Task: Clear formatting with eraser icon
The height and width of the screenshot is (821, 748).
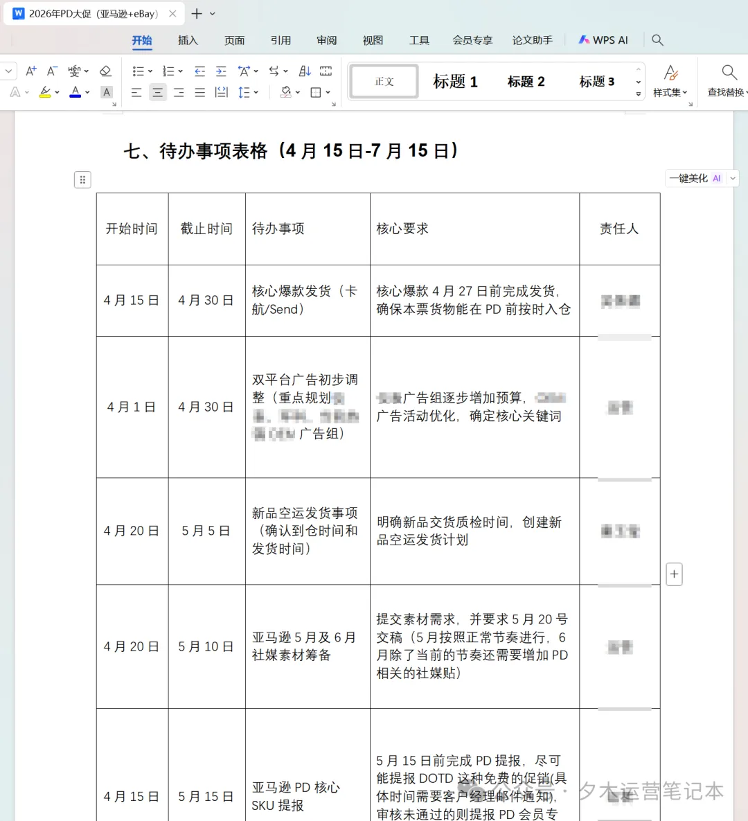Action: coord(105,71)
